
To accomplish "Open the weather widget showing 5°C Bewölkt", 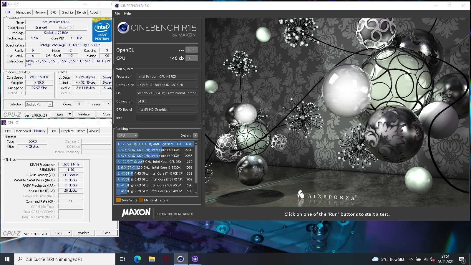I will pyautogui.click(x=388, y=259).
